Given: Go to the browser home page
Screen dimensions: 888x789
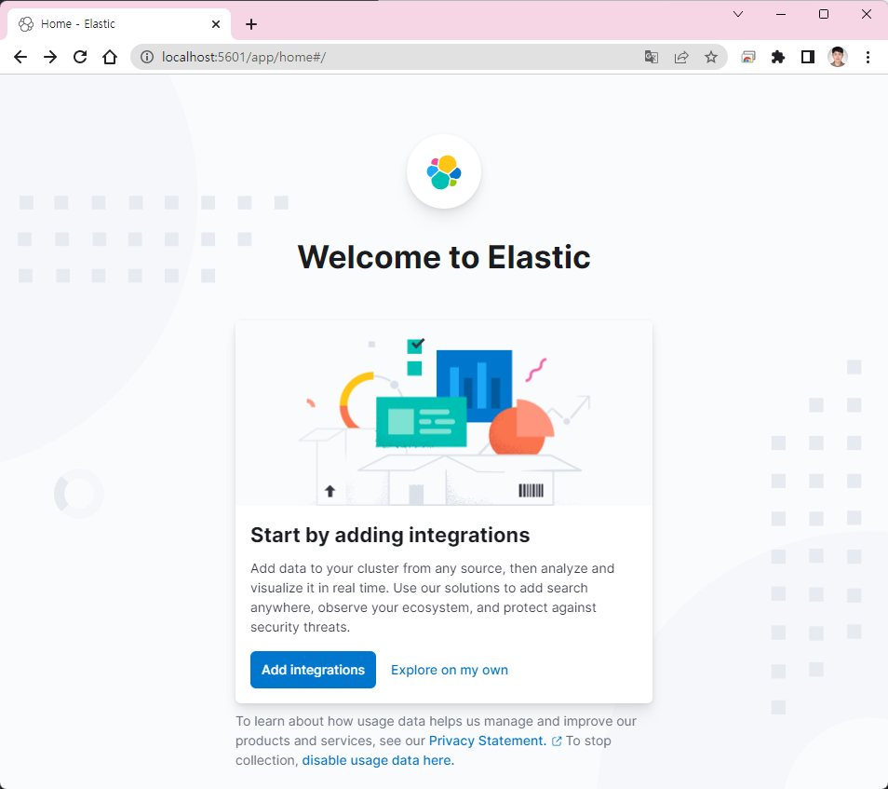Looking at the screenshot, I should (110, 57).
